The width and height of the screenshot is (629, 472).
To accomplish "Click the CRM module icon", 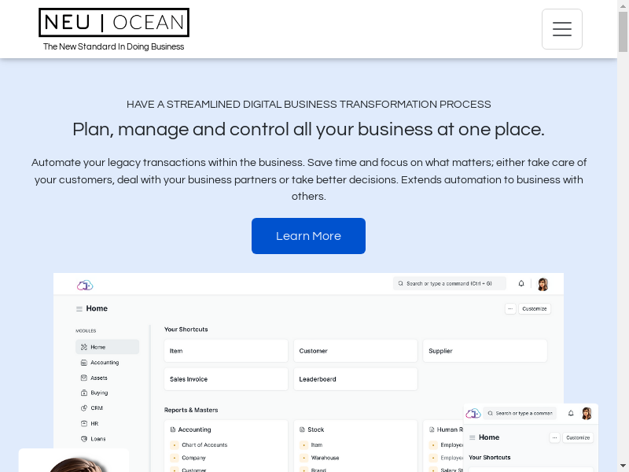I will coord(83,408).
